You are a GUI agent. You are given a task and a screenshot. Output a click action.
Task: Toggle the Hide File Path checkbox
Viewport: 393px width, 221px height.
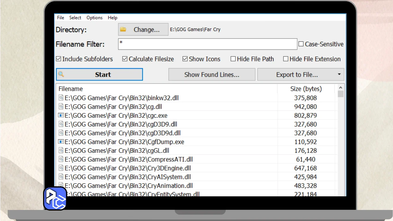coord(233,59)
